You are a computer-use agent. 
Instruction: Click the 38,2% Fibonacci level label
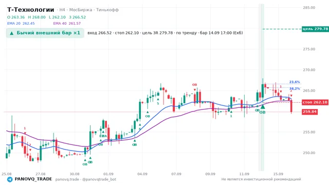tap(295, 88)
